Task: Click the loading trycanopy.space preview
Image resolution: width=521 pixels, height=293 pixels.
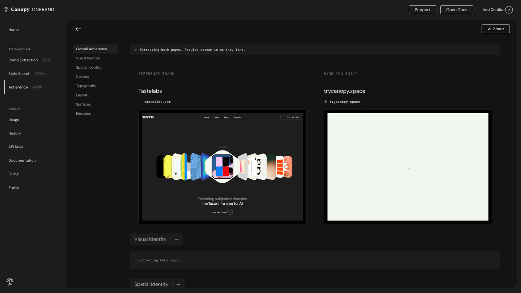Action: [408, 167]
